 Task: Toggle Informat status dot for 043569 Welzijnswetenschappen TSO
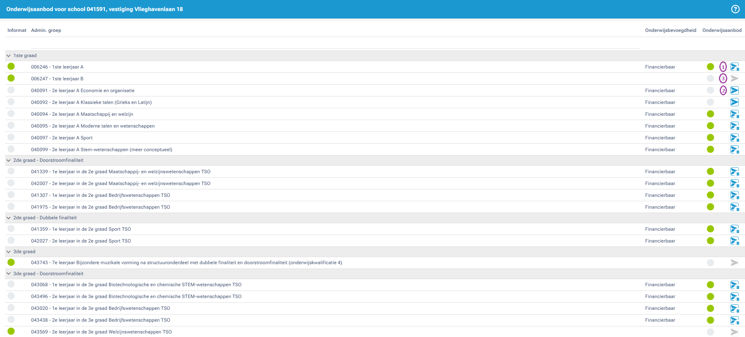(x=11, y=331)
